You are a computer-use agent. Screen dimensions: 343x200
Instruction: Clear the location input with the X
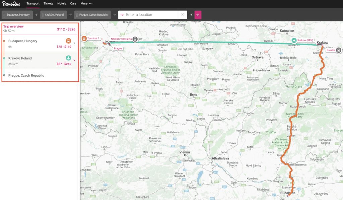[x=183, y=15]
